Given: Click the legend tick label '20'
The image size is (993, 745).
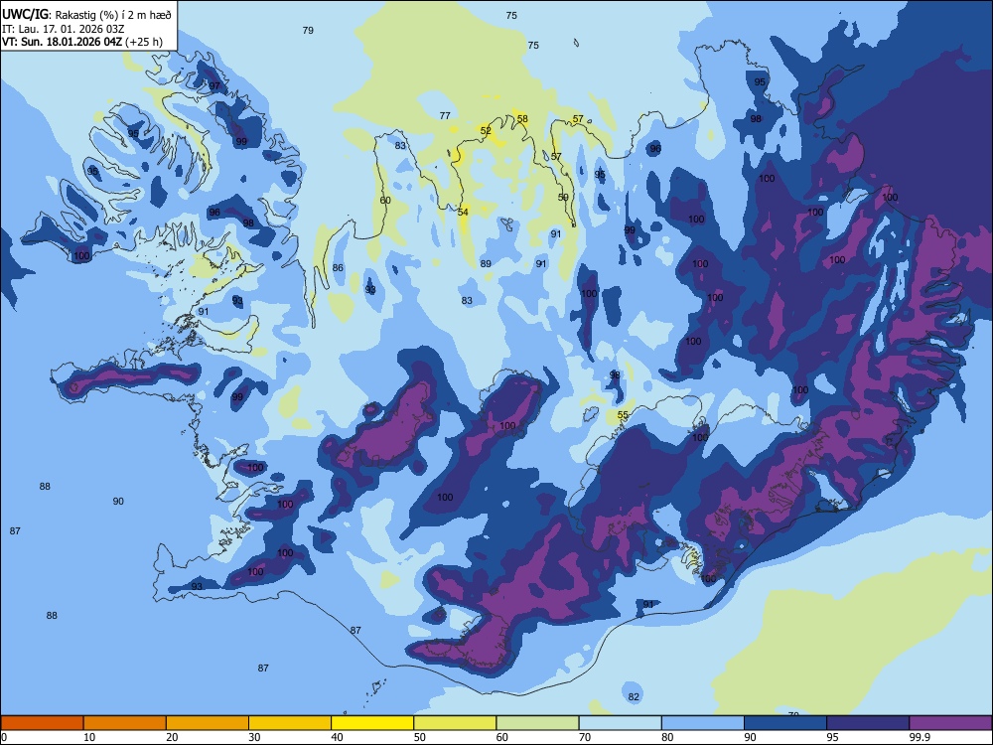Looking at the screenshot, I should (x=172, y=737).
